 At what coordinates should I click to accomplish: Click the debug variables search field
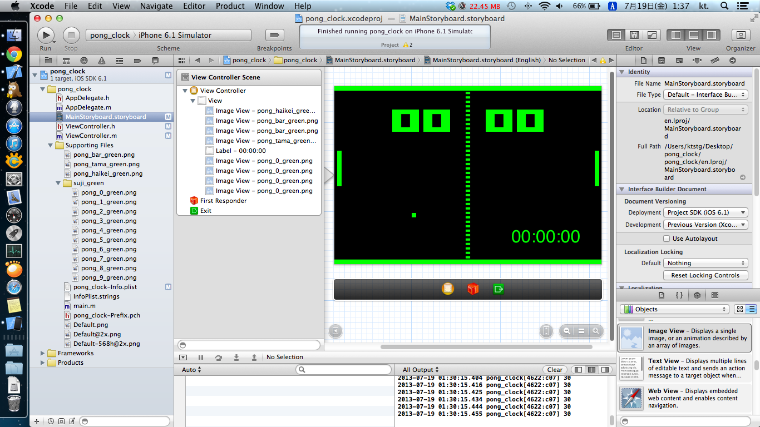tap(344, 370)
